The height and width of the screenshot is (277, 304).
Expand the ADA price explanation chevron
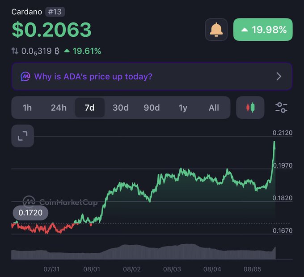click(279, 76)
